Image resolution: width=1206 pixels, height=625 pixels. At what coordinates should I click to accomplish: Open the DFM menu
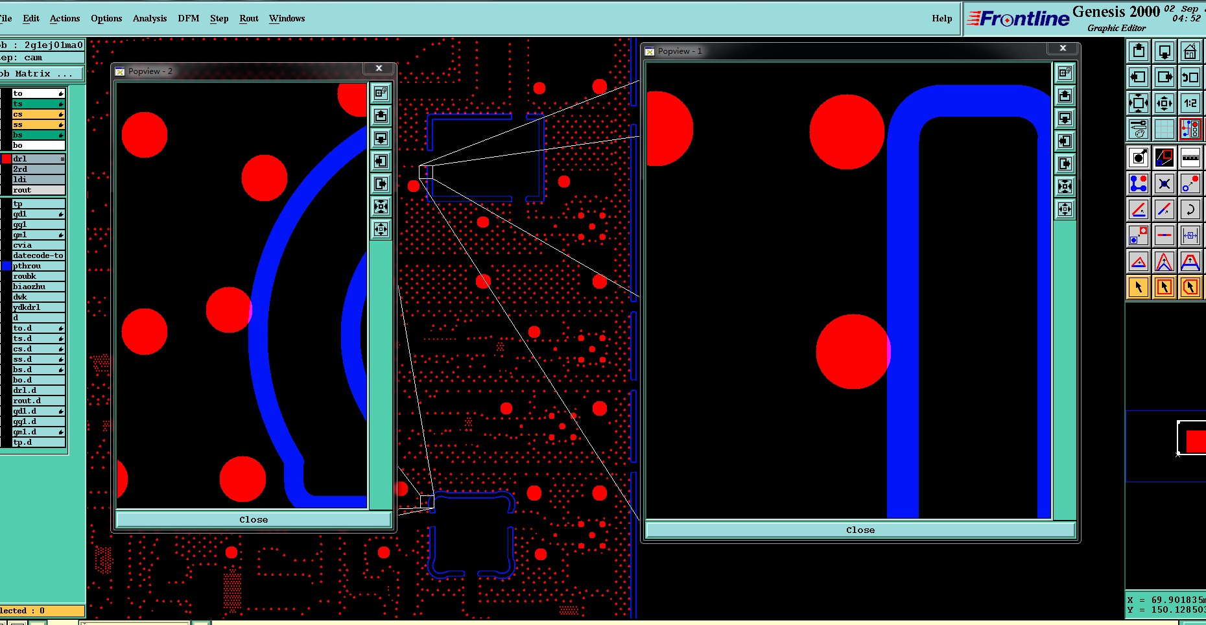click(x=189, y=18)
